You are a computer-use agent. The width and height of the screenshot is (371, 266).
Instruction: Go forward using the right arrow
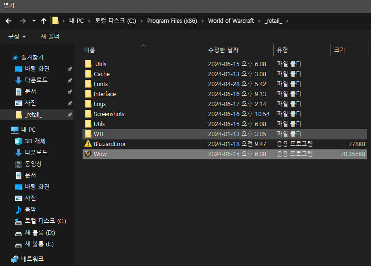pos(23,21)
